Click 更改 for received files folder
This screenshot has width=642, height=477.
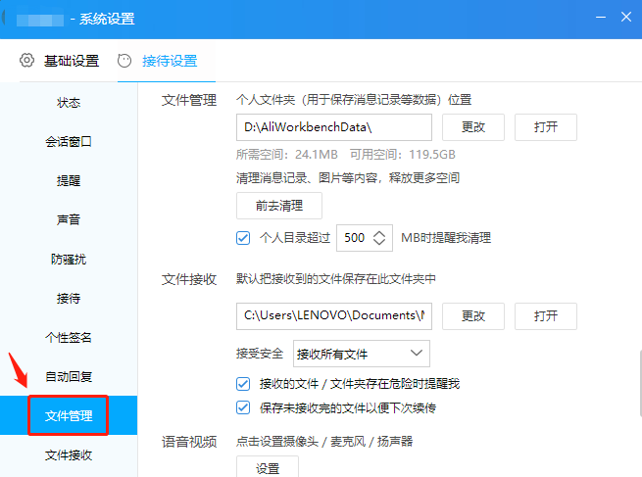[x=473, y=316]
